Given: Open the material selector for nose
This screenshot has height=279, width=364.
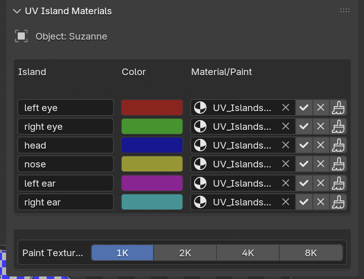Looking at the screenshot, I should [241, 164].
